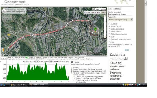Switch map view to Mapa
This screenshot has width=157, height=98.
tap(97, 9)
